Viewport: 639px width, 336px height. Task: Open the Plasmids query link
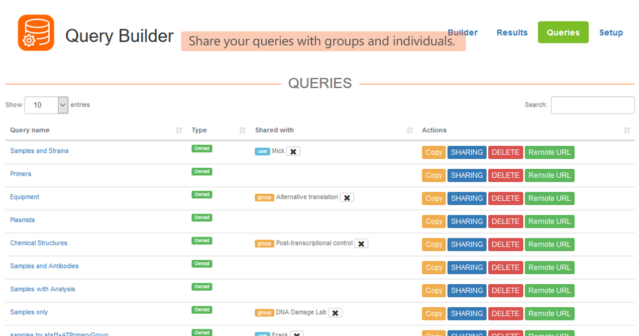[x=22, y=220]
